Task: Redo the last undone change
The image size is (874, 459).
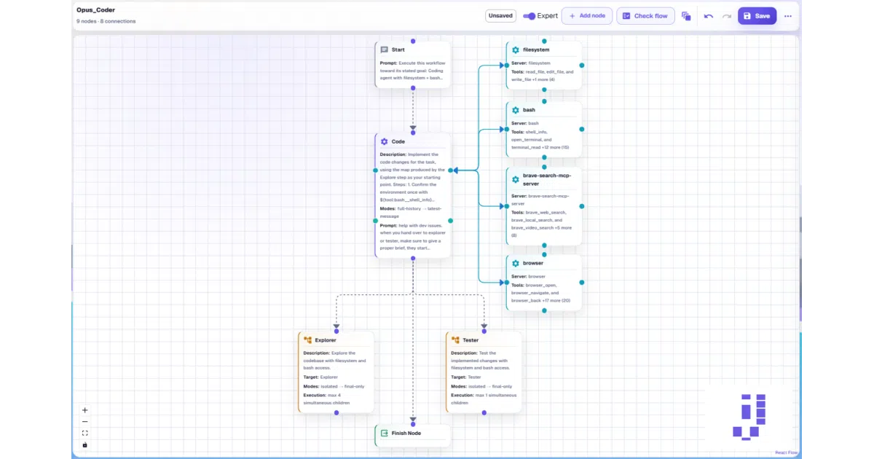Action: pos(727,16)
